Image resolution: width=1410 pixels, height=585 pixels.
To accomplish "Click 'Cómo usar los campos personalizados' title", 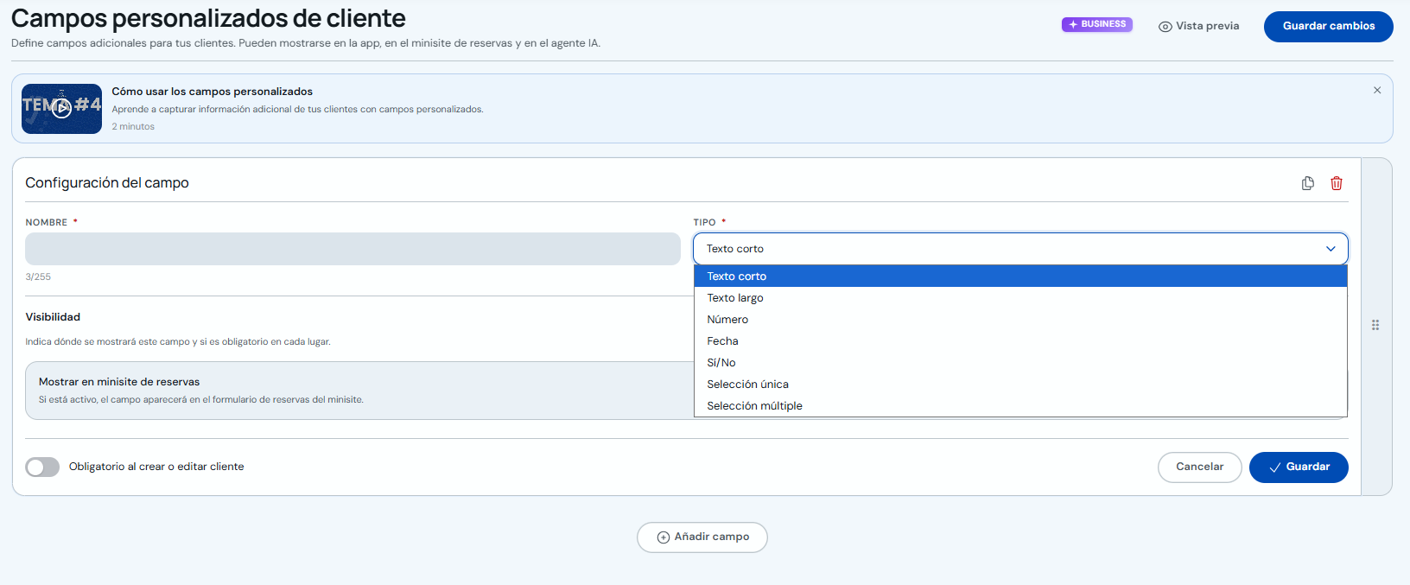I will [212, 92].
